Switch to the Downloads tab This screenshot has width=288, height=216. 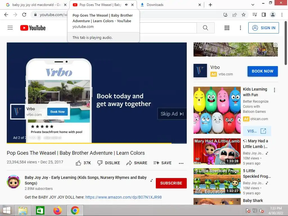click(x=155, y=5)
